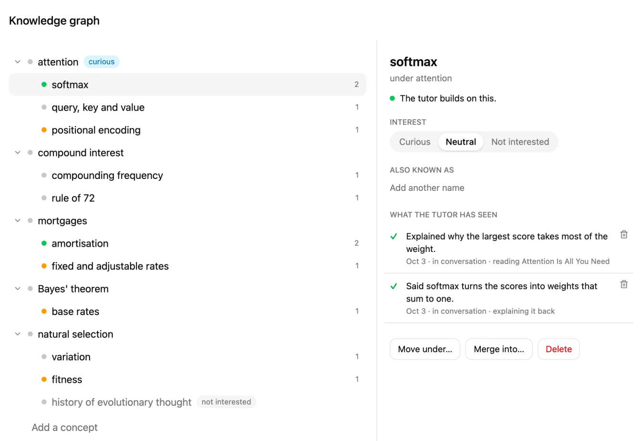Open the fitness concept
The height and width of the screenshot is (441, 641).
pos(187,379)
